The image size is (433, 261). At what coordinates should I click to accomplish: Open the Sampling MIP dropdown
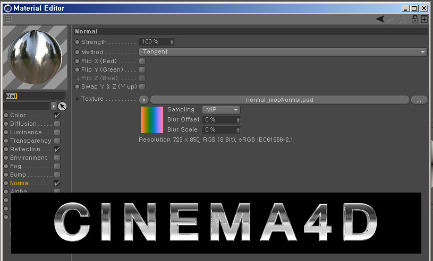coord(221,110)
